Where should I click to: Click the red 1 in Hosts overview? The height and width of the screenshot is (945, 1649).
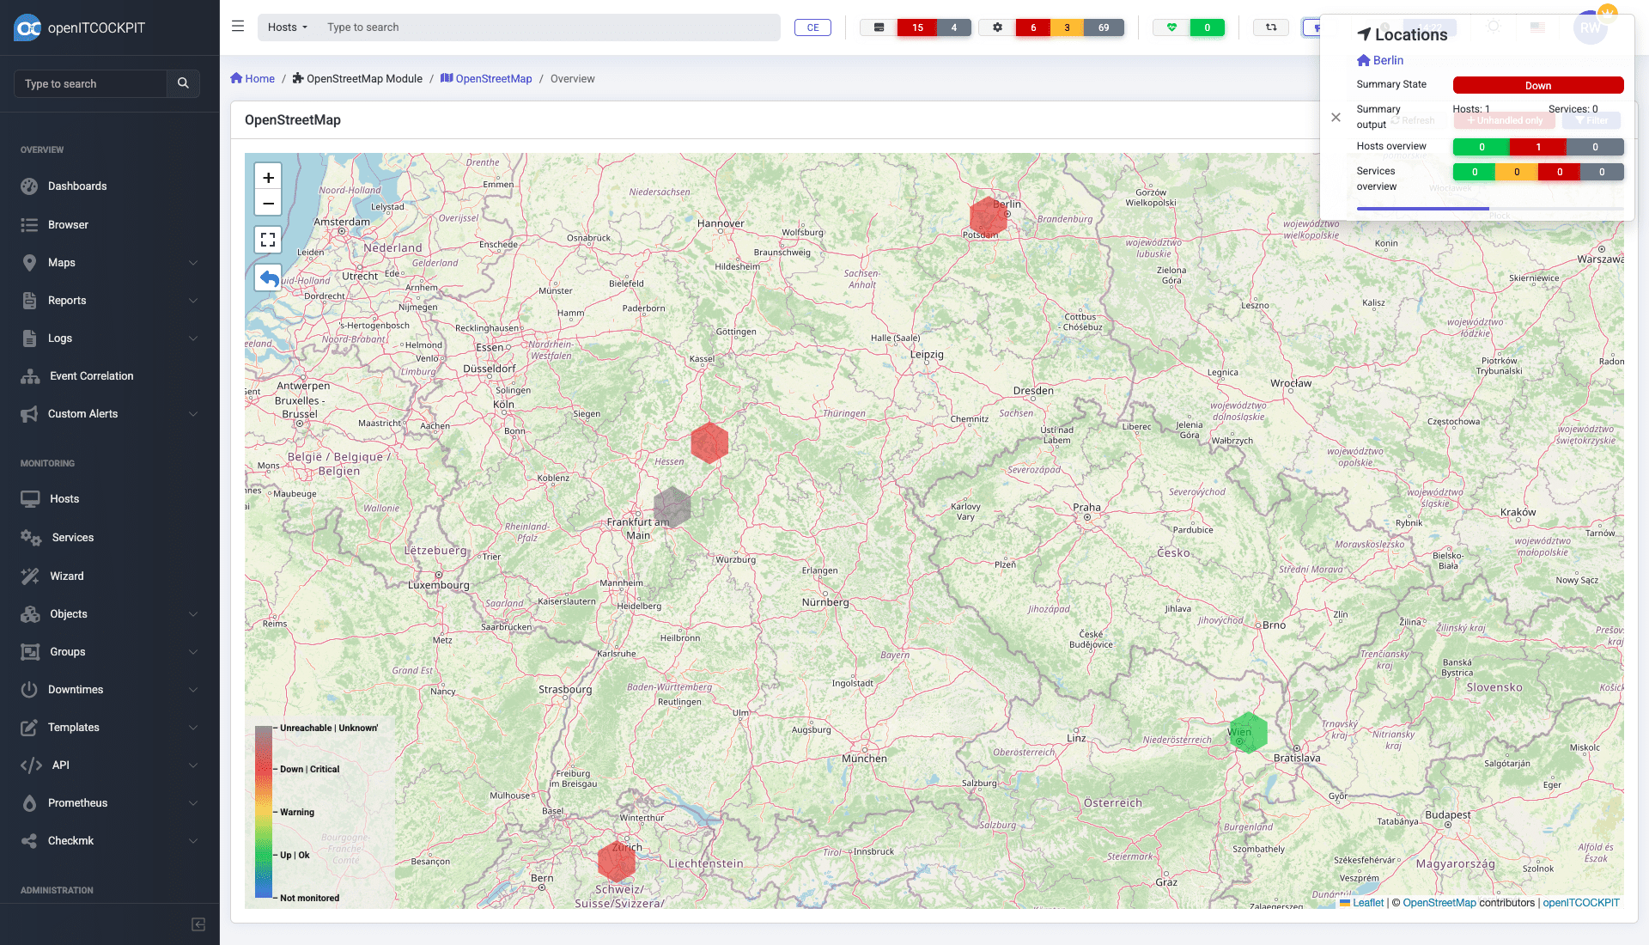tap(1538, 147)
